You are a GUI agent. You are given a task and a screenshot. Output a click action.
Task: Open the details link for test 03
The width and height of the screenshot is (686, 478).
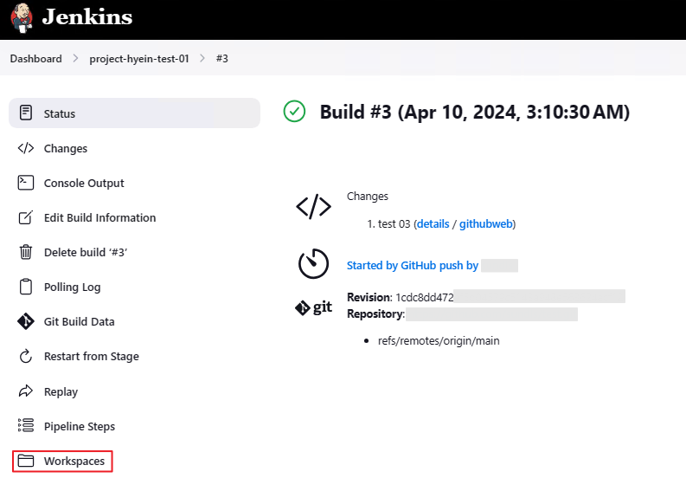coord(433,224)
